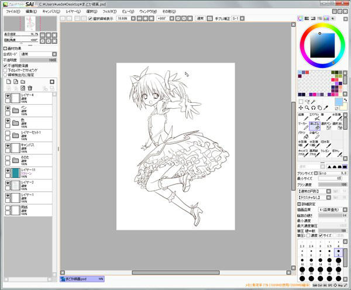351x290 pixels.
Task: Click the navigator zoom out button
Action: 42,35
